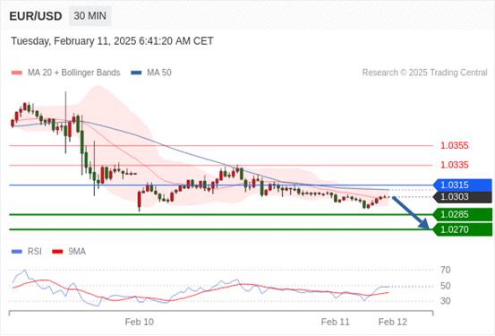
Task: Click the blue downward forecast arrow
Action: click(x=411, y=212)
